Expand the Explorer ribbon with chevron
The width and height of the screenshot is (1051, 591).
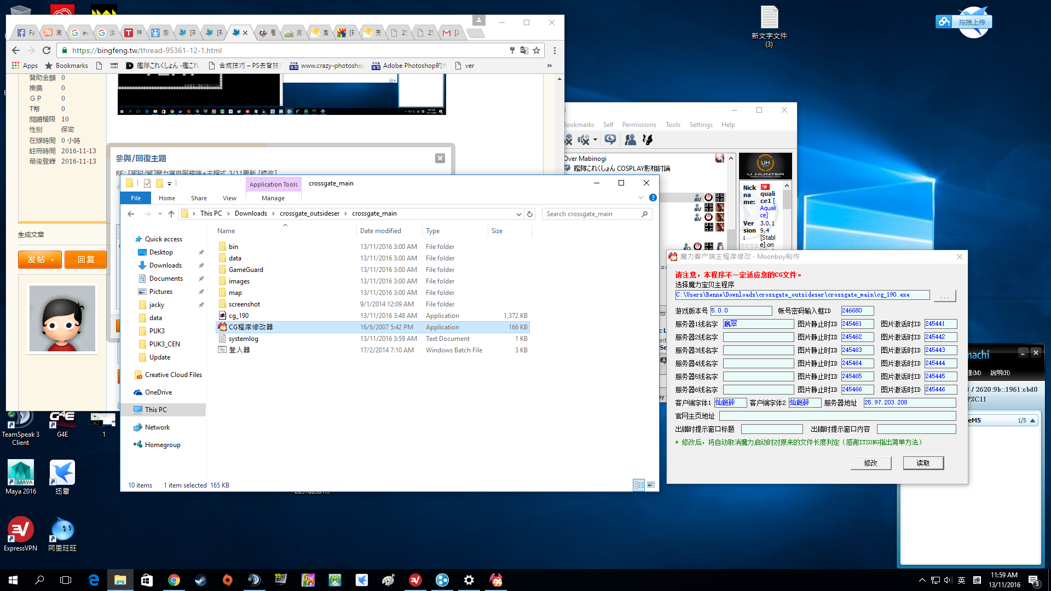(641, 198)
